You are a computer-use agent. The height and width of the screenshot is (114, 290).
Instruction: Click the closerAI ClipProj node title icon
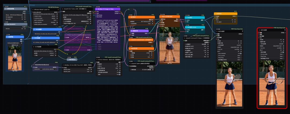(130, 63)
